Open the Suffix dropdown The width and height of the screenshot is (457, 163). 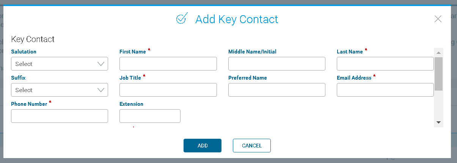coord(60,90)
